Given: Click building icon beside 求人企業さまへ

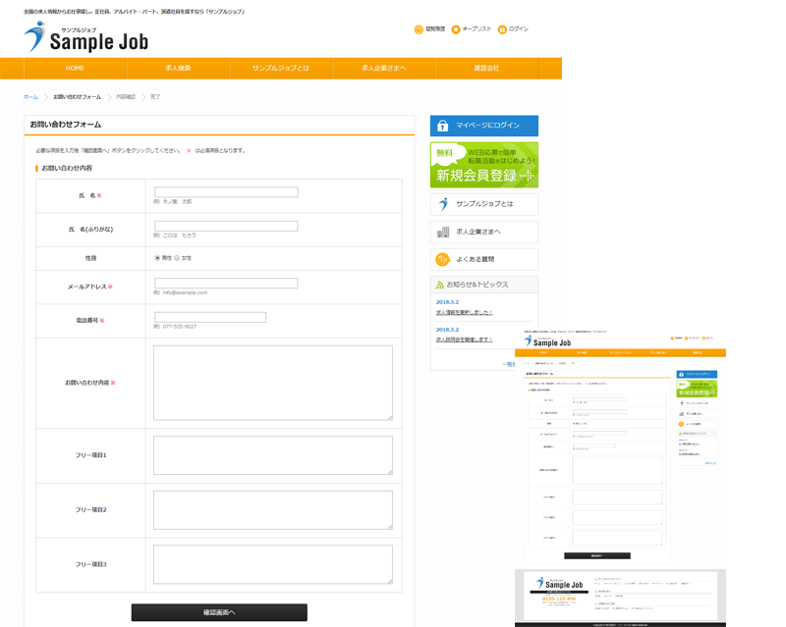Looking at the screenshot, I should [x=443, y=232].
